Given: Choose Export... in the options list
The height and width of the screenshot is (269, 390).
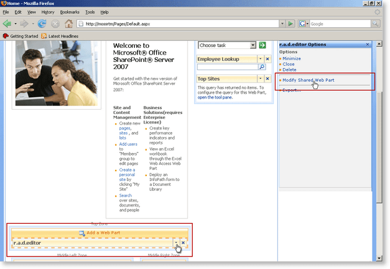Looking at the screenshot, I should point(292,90).
